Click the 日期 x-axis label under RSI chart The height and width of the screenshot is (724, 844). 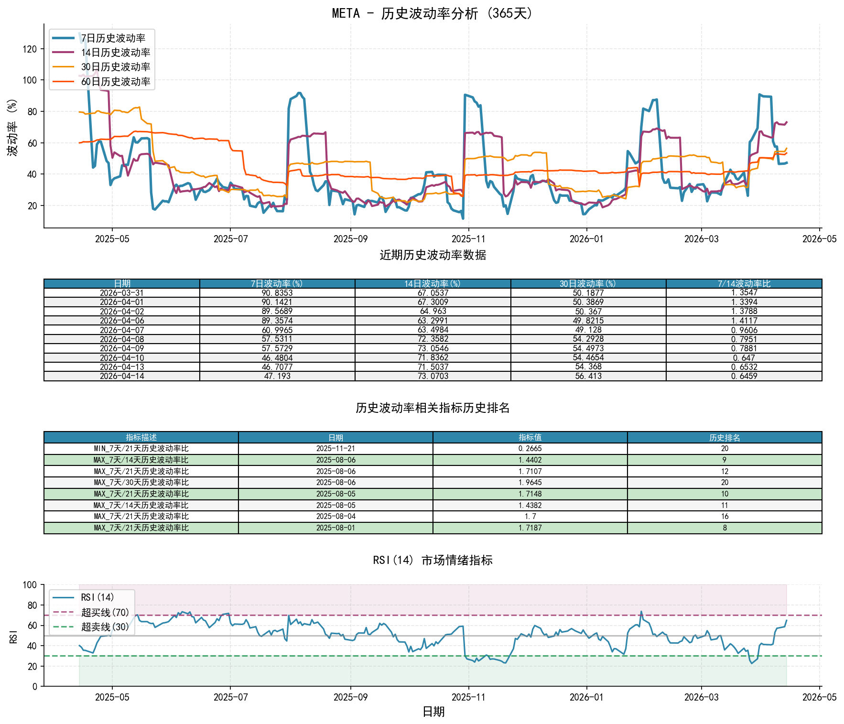pos(433,712)
